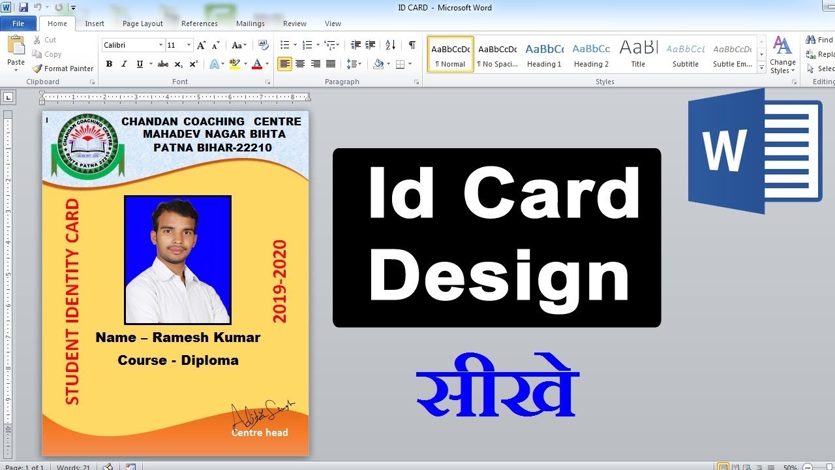Apply text effects to selection
The height and width of the screenshot is (470, 835).
(215, 64)
